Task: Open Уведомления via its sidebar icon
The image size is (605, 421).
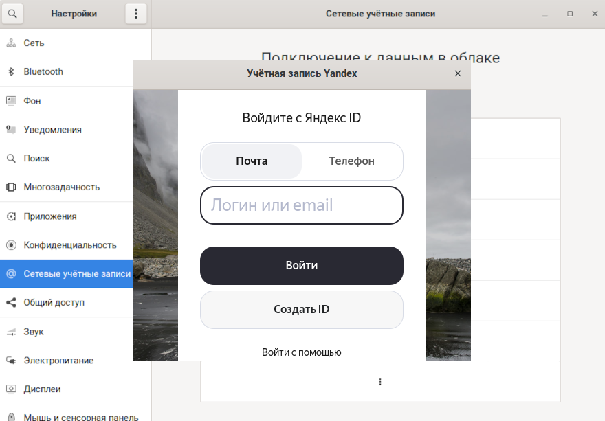Action: click(11, 130)
